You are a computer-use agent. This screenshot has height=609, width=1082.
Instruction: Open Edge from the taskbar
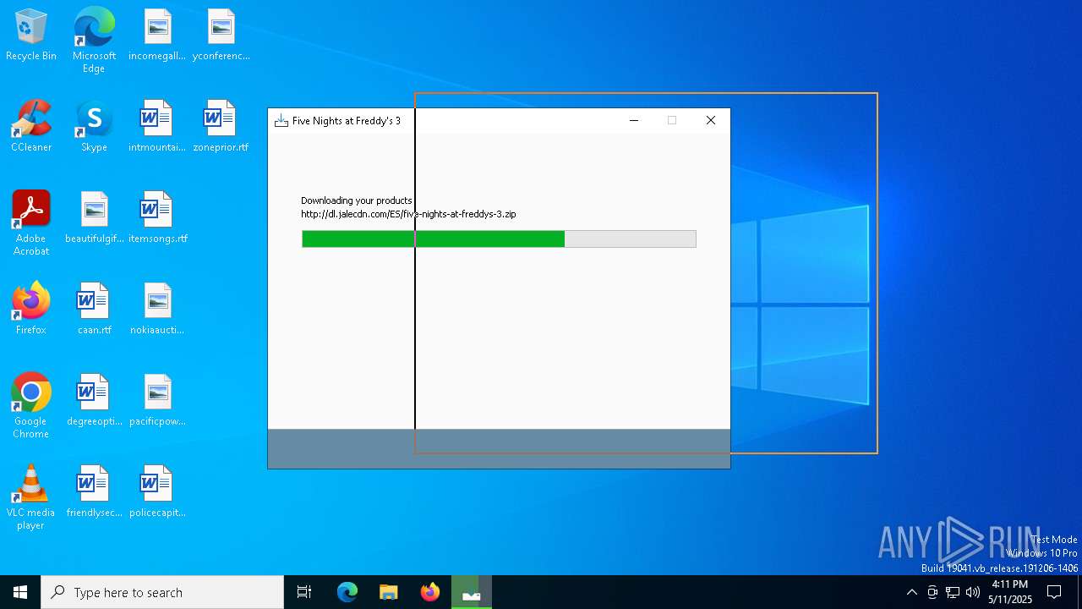pyautogui.click(x=347, y=592)
